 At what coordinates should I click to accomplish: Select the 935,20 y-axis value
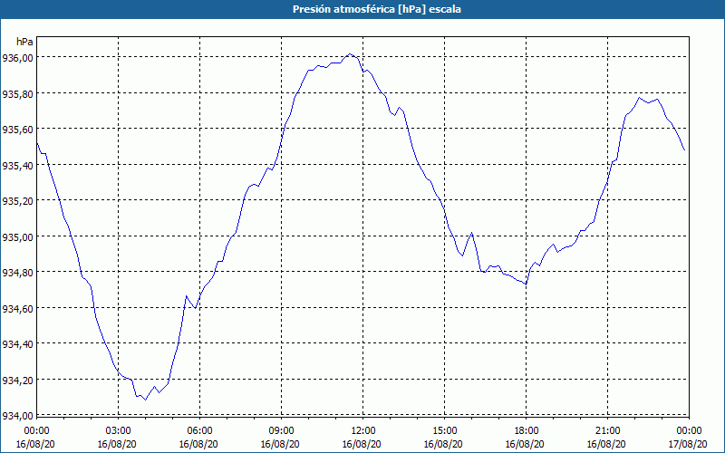[17, 200]
